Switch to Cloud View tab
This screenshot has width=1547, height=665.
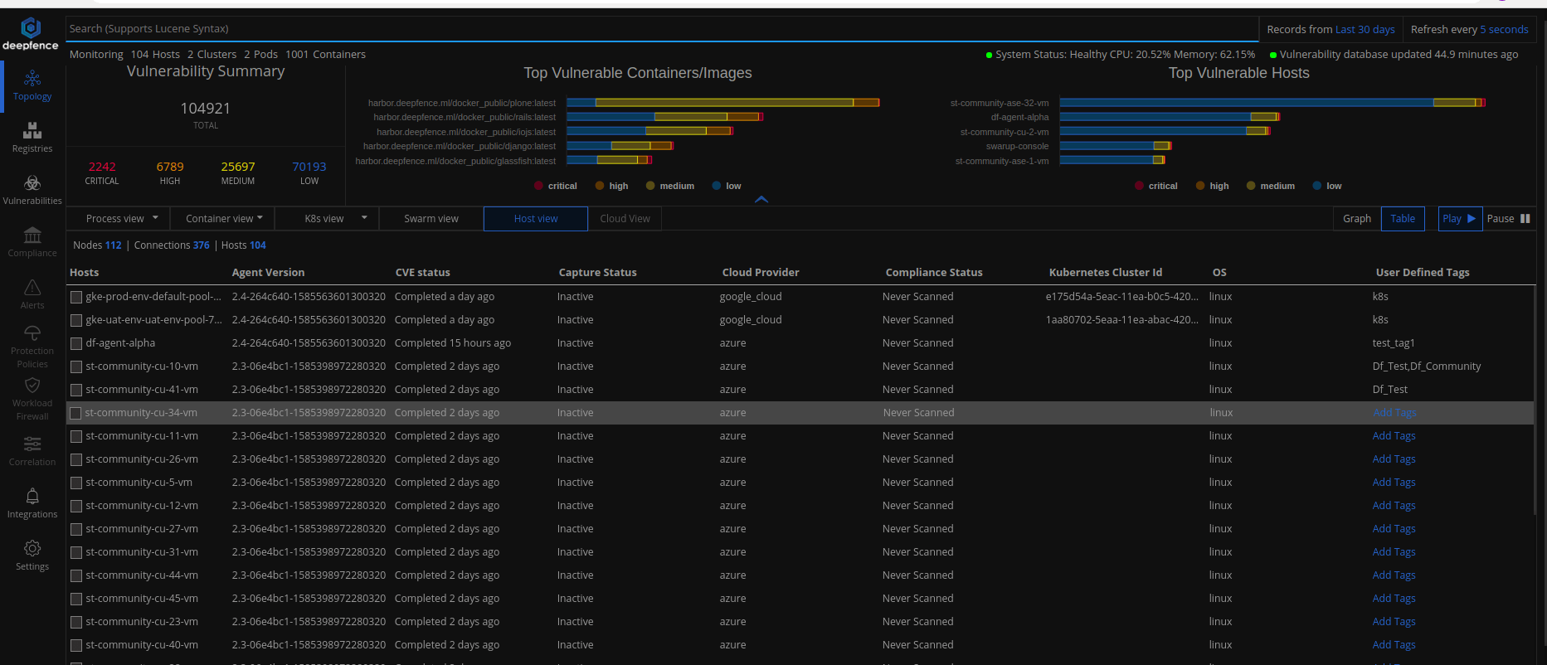(625, 219)
